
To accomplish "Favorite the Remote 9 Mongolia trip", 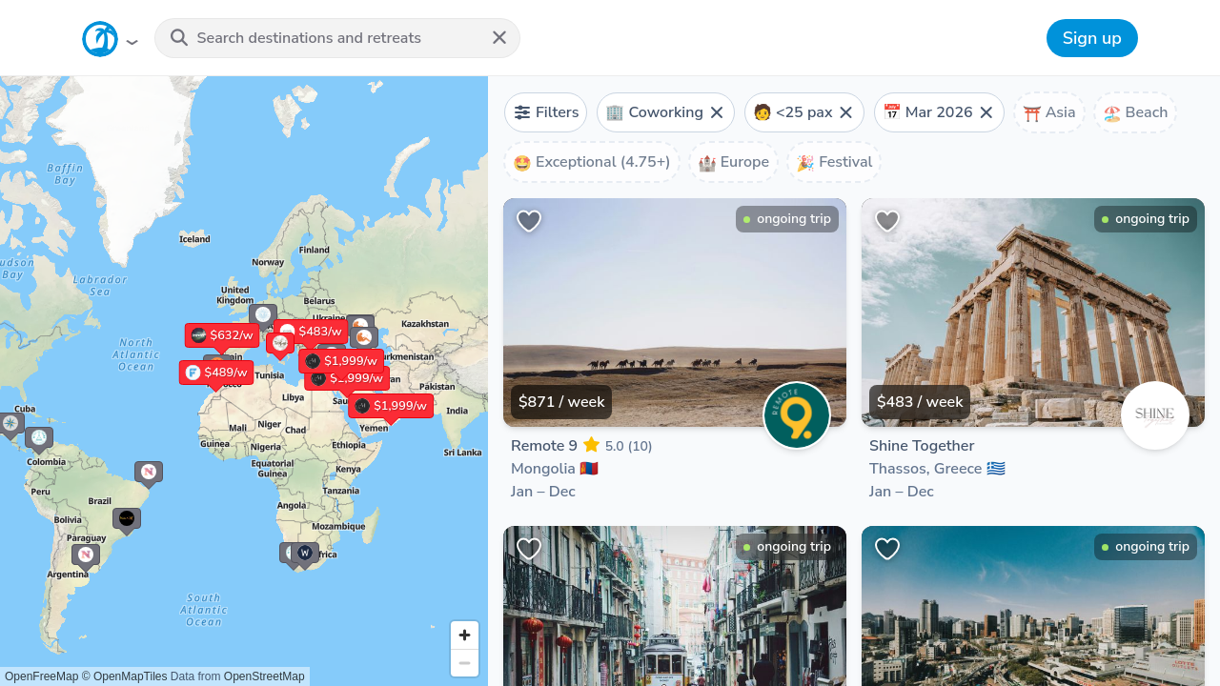I will coord(529,221).
